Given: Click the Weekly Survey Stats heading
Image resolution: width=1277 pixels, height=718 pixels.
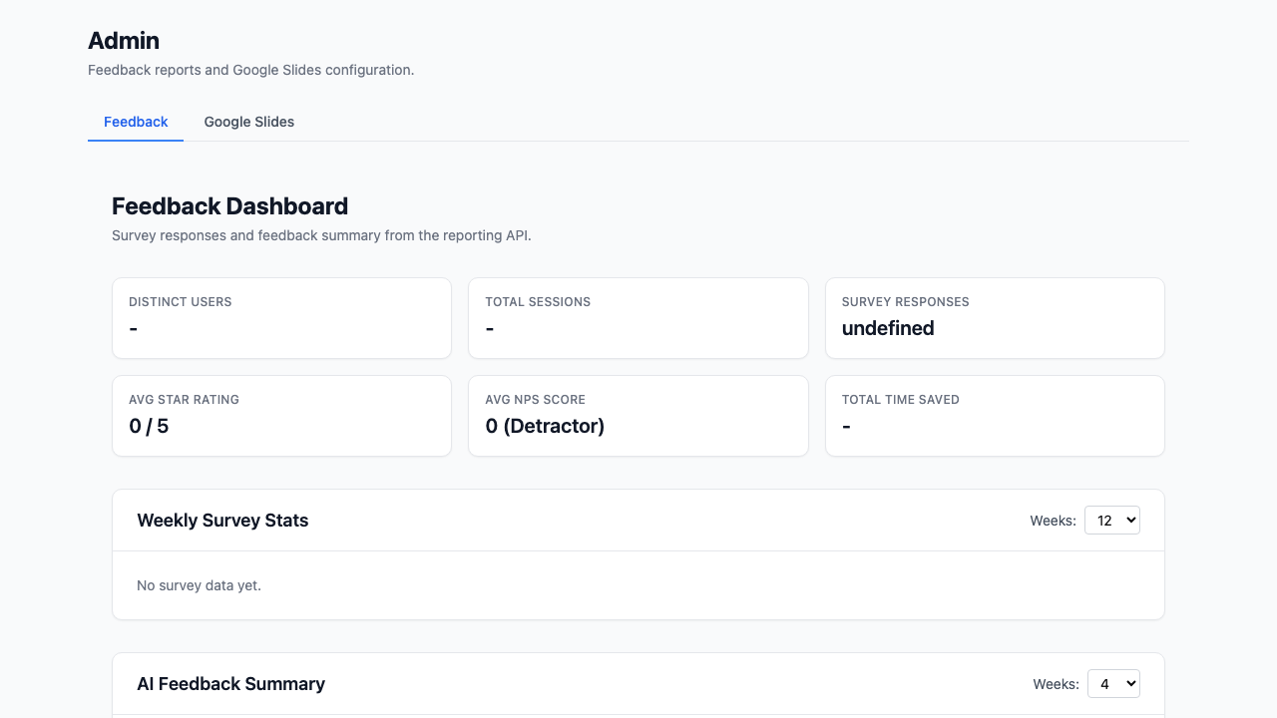Looking at the screenshot, I should (222, 520).
